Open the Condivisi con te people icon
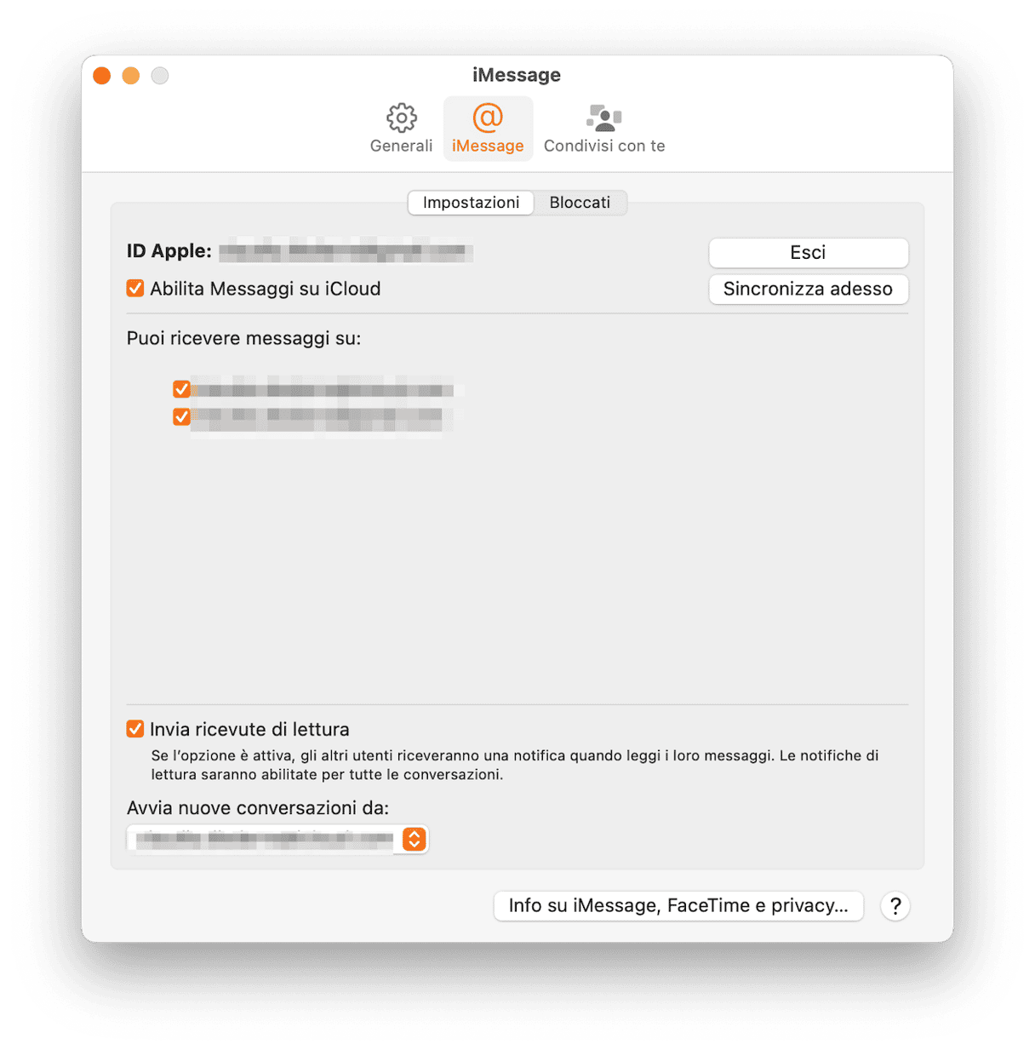This screenshot has height=1050, width=1035. [604, 118]
